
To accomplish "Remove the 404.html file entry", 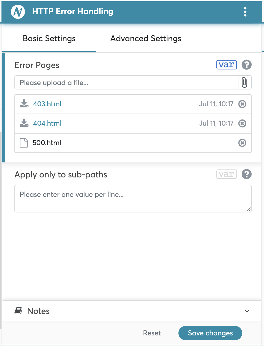I will click(242, 124).
